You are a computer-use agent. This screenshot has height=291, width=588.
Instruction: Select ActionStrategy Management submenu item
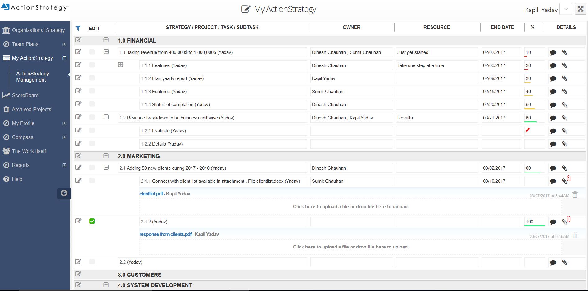[33, 77]
